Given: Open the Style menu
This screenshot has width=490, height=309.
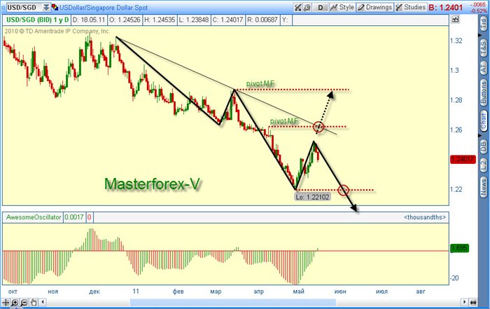Looking at the screenshot, I should (342, 7).
